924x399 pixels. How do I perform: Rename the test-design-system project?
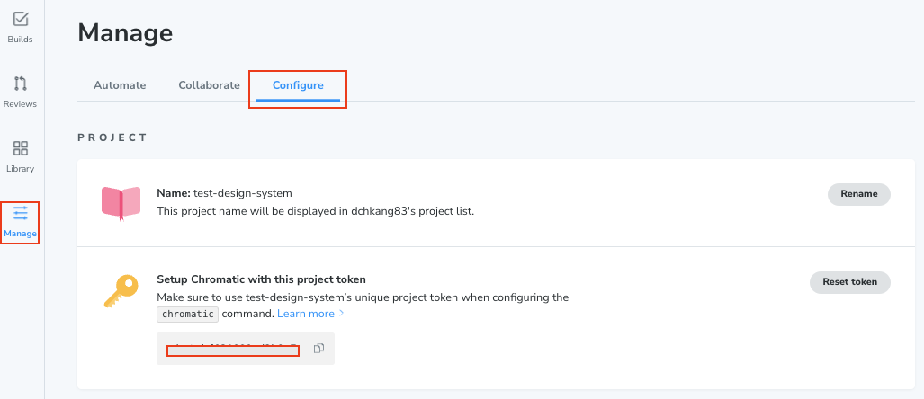[858, 194]
